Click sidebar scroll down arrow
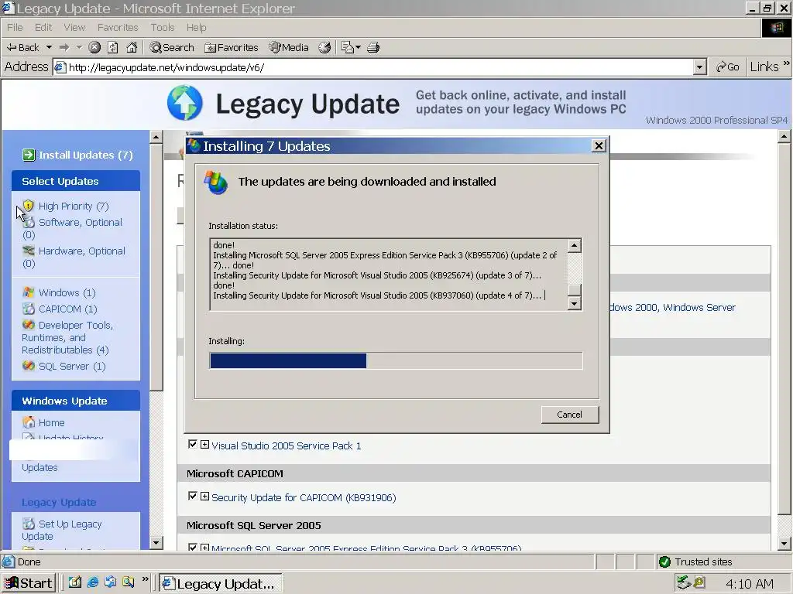 156,543
